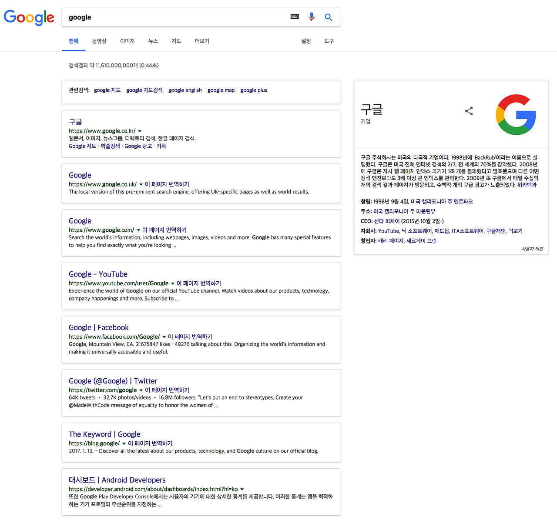The width and height of the screenshot is (557, 520).
Task: Click '미국 캘리포니아 주 멘로파크' founding location link
Action: click(x=442, y=202)
